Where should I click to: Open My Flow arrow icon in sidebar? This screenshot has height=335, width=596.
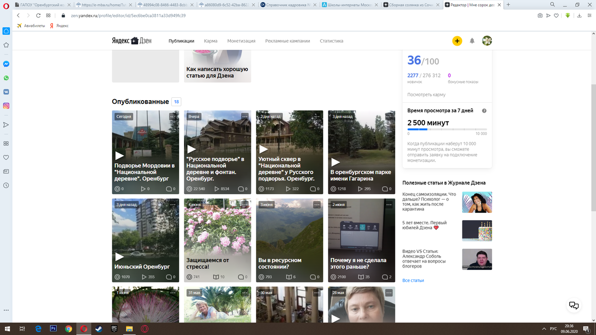pyautogui.click(x=6, y=125)
